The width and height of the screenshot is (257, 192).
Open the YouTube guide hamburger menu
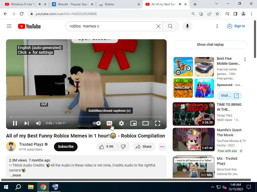pyautogui.click(x=9, y=26)
